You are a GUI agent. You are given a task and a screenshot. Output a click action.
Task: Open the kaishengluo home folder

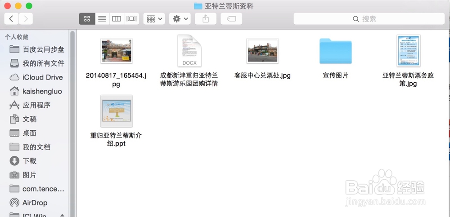coord(37,92)
